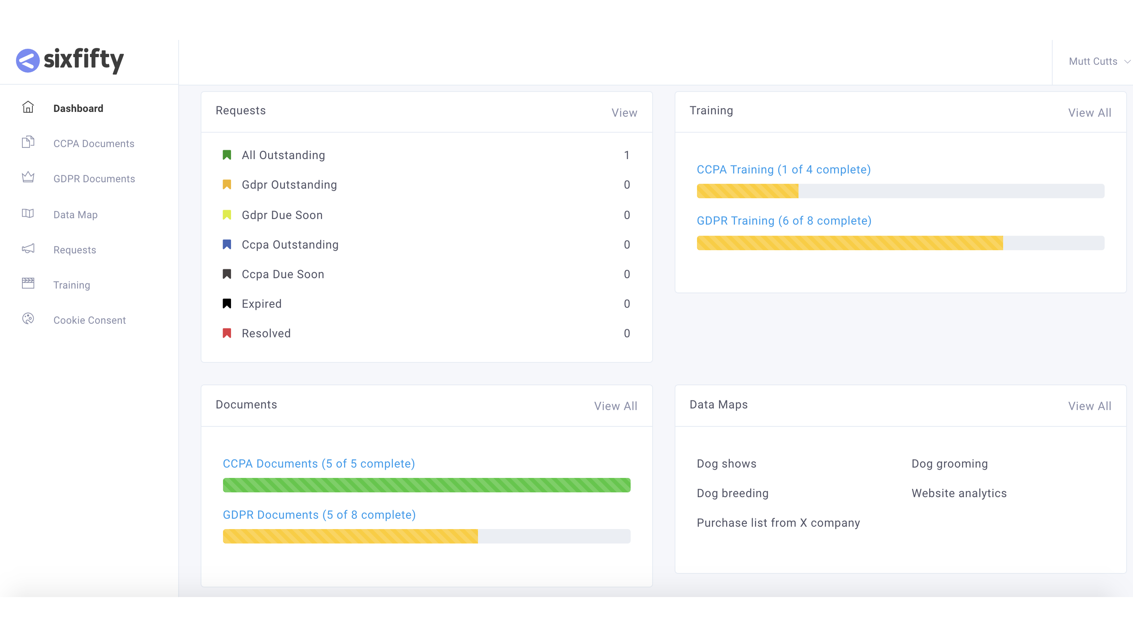Click the black Expired bookmark icon
The width and height of the screenshot is (1133, 637).
click(x=227, y=304)
